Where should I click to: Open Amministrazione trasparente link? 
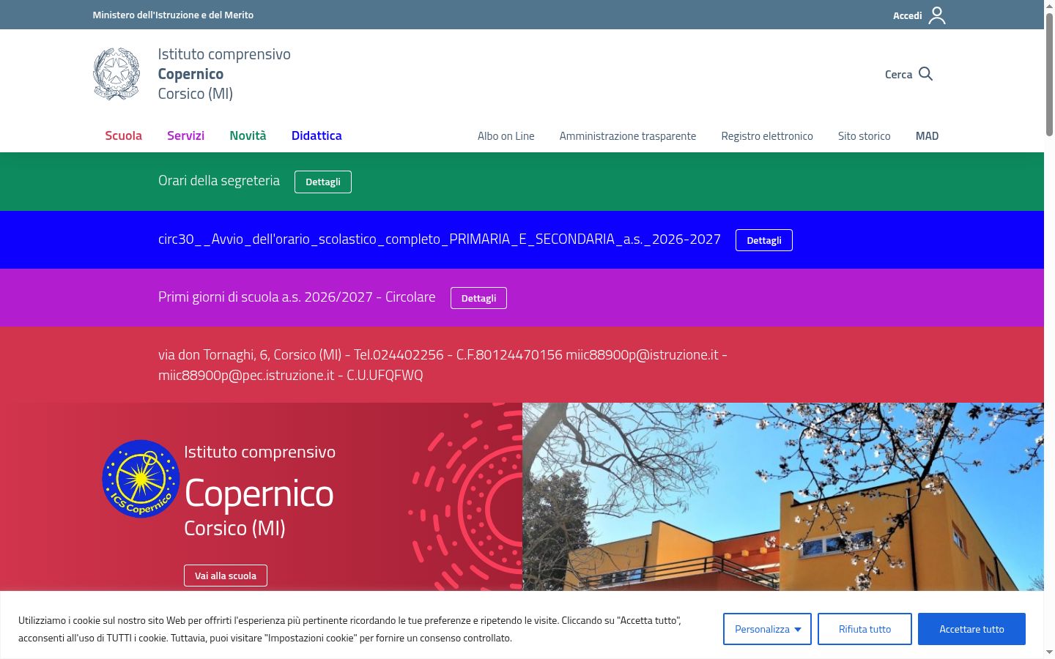[x=628, y=136]
